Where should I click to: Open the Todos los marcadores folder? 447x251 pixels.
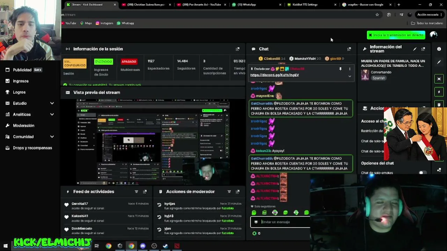[427, 23]
